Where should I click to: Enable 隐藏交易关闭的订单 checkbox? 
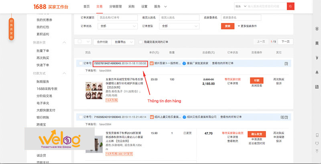(x=140, y=42)
